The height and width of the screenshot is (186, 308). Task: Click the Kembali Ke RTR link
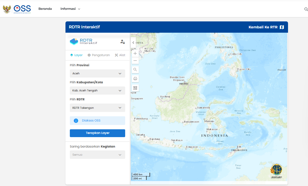[266, 27]
